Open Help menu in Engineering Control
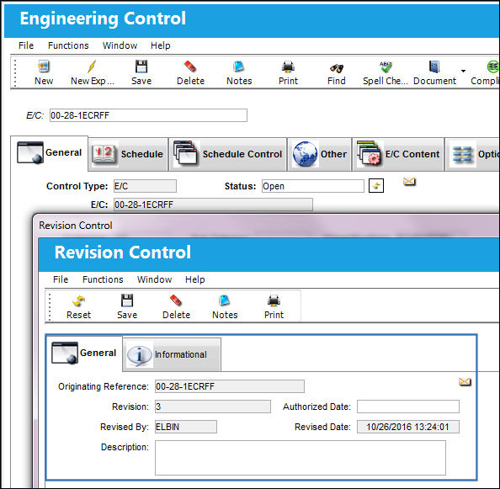500x489 pixels. (x=161, y=45)
